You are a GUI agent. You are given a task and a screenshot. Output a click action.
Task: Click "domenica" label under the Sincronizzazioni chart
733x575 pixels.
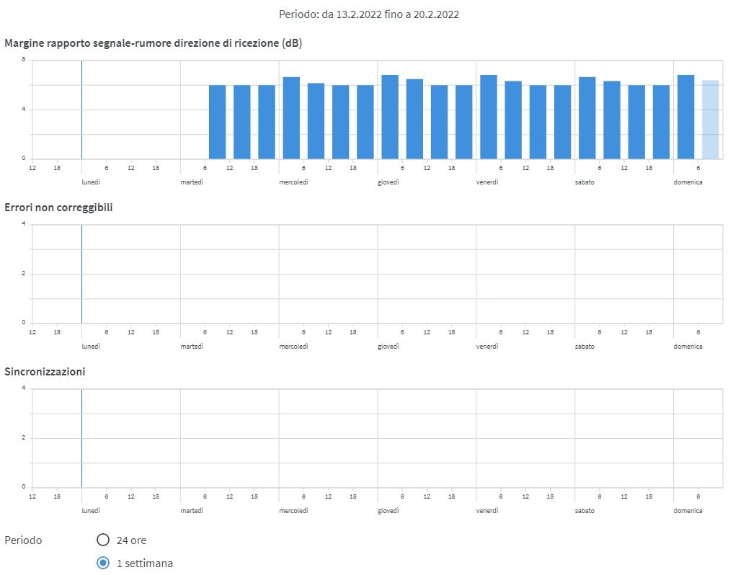click(x=688, y=511)
